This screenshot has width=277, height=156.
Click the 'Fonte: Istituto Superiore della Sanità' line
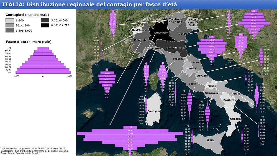click(x=19, y=153)
